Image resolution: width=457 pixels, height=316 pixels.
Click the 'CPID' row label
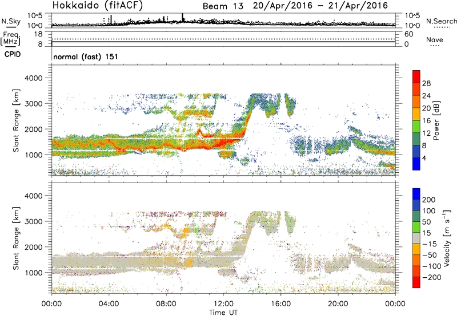[x=13, y=54]
